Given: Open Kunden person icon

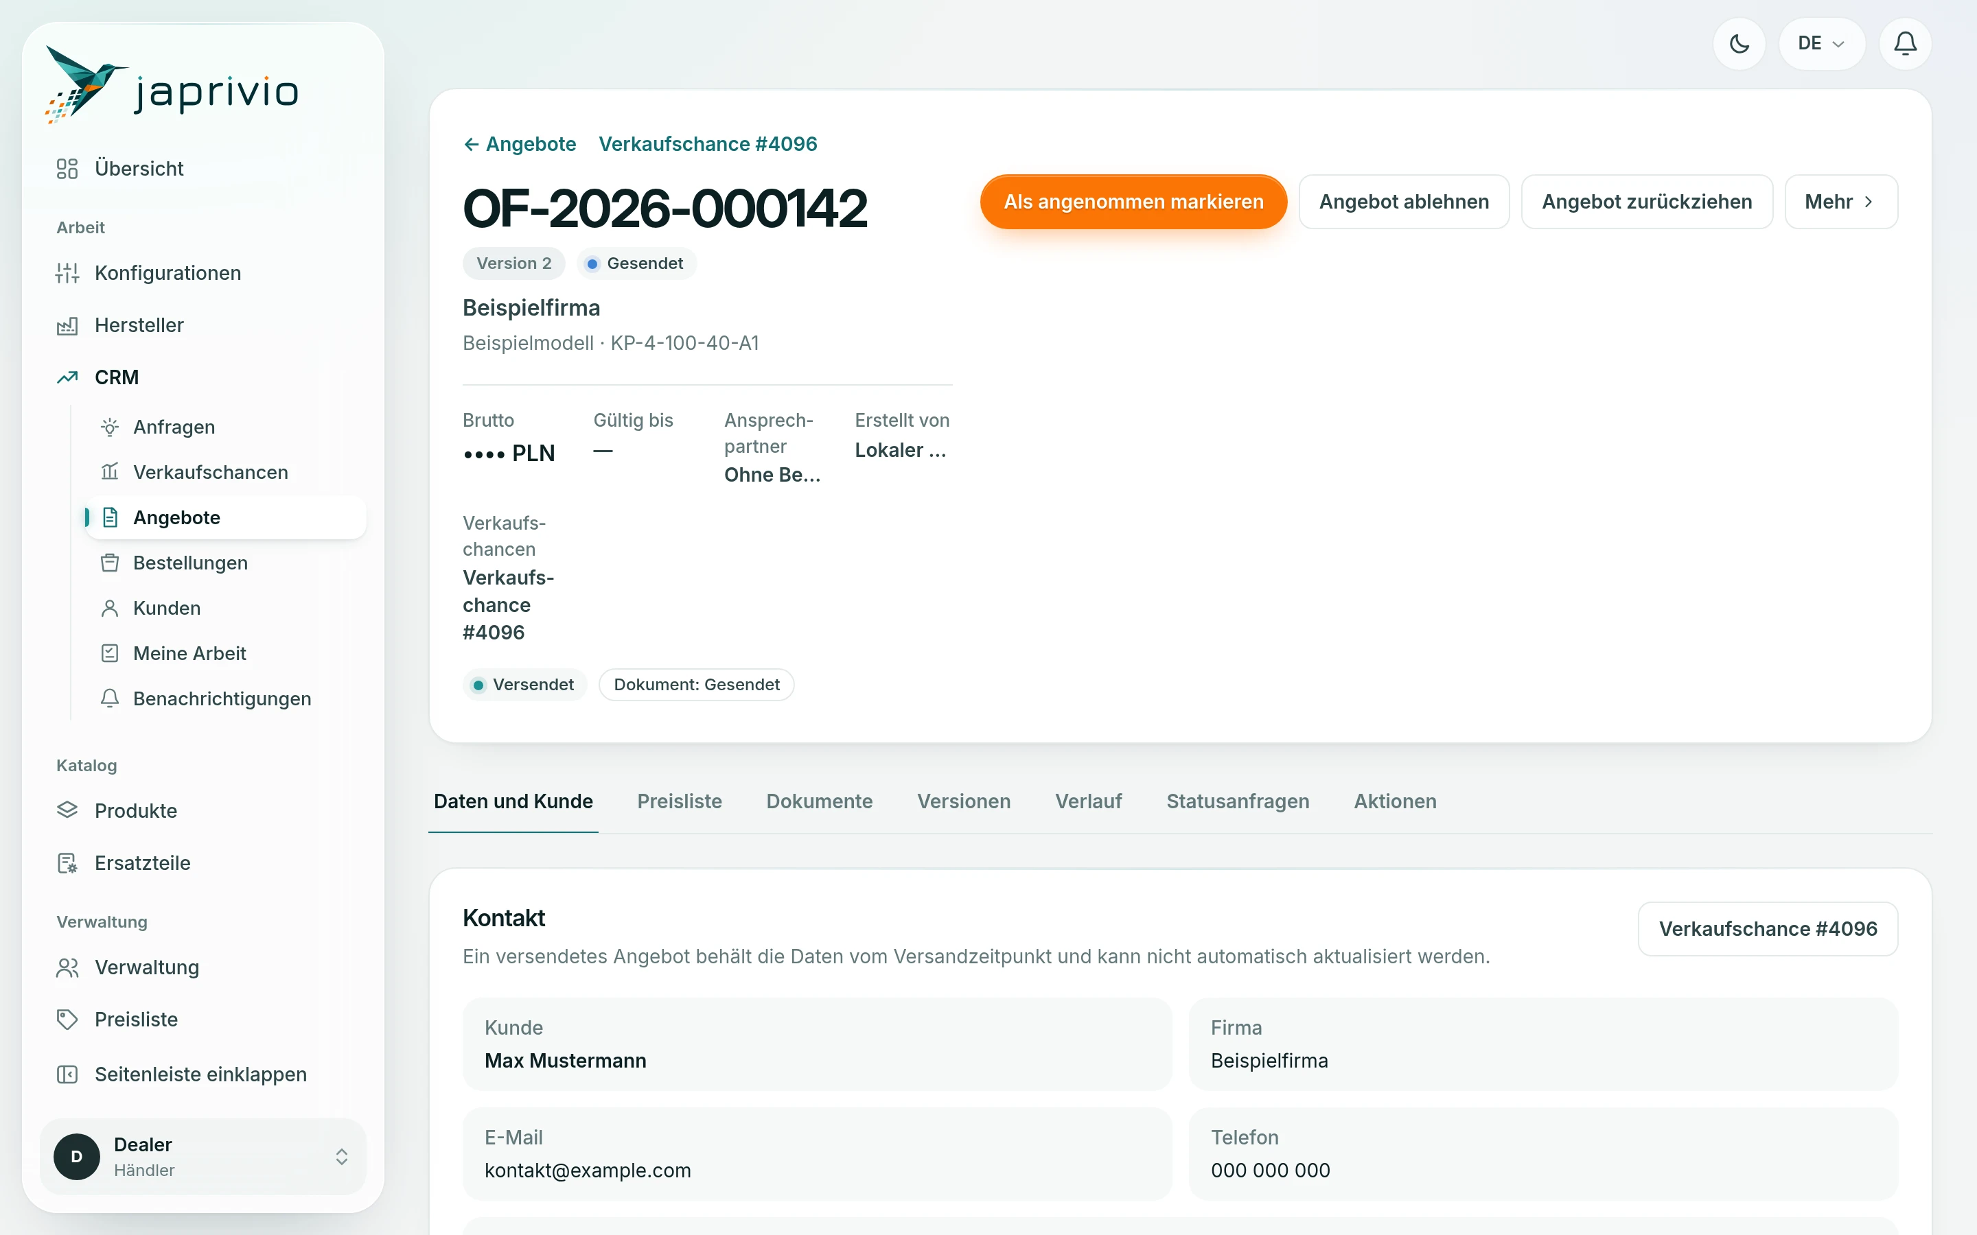Looking at the screenshot, I should [109, 609].
